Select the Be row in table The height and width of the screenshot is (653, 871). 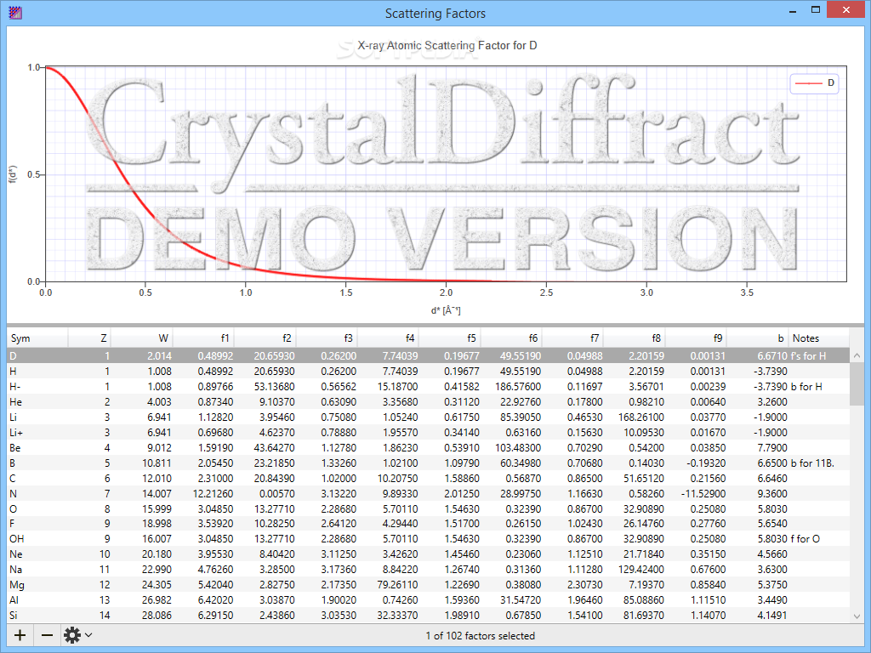click(x=429, y=447)
